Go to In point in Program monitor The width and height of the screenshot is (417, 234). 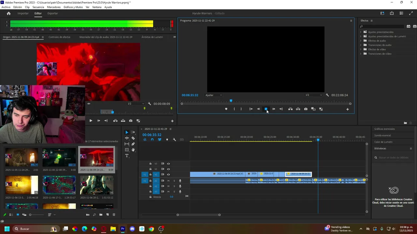[x=251, y=109]
